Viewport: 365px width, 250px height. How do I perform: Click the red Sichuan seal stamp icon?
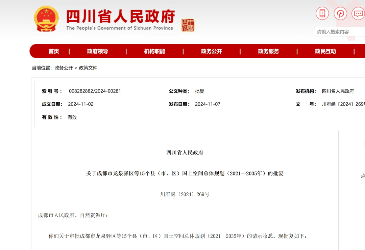coord(188,25)
